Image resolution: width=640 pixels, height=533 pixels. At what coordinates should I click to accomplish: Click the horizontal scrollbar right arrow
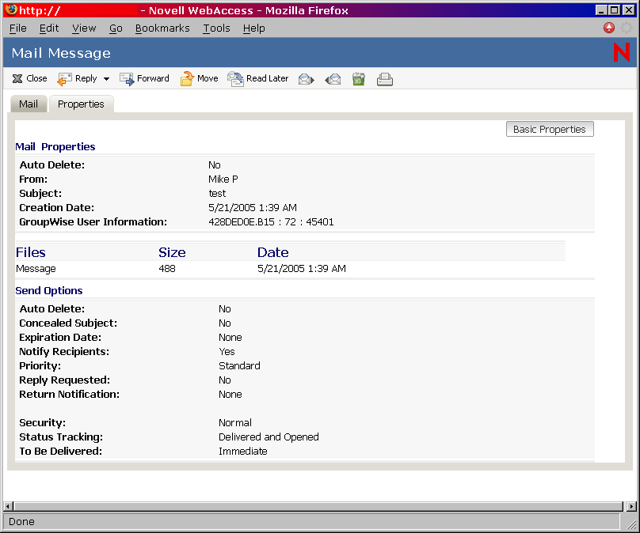pos(631,506)
